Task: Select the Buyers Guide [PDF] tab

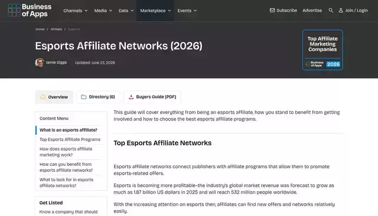Action: [152, 97]
